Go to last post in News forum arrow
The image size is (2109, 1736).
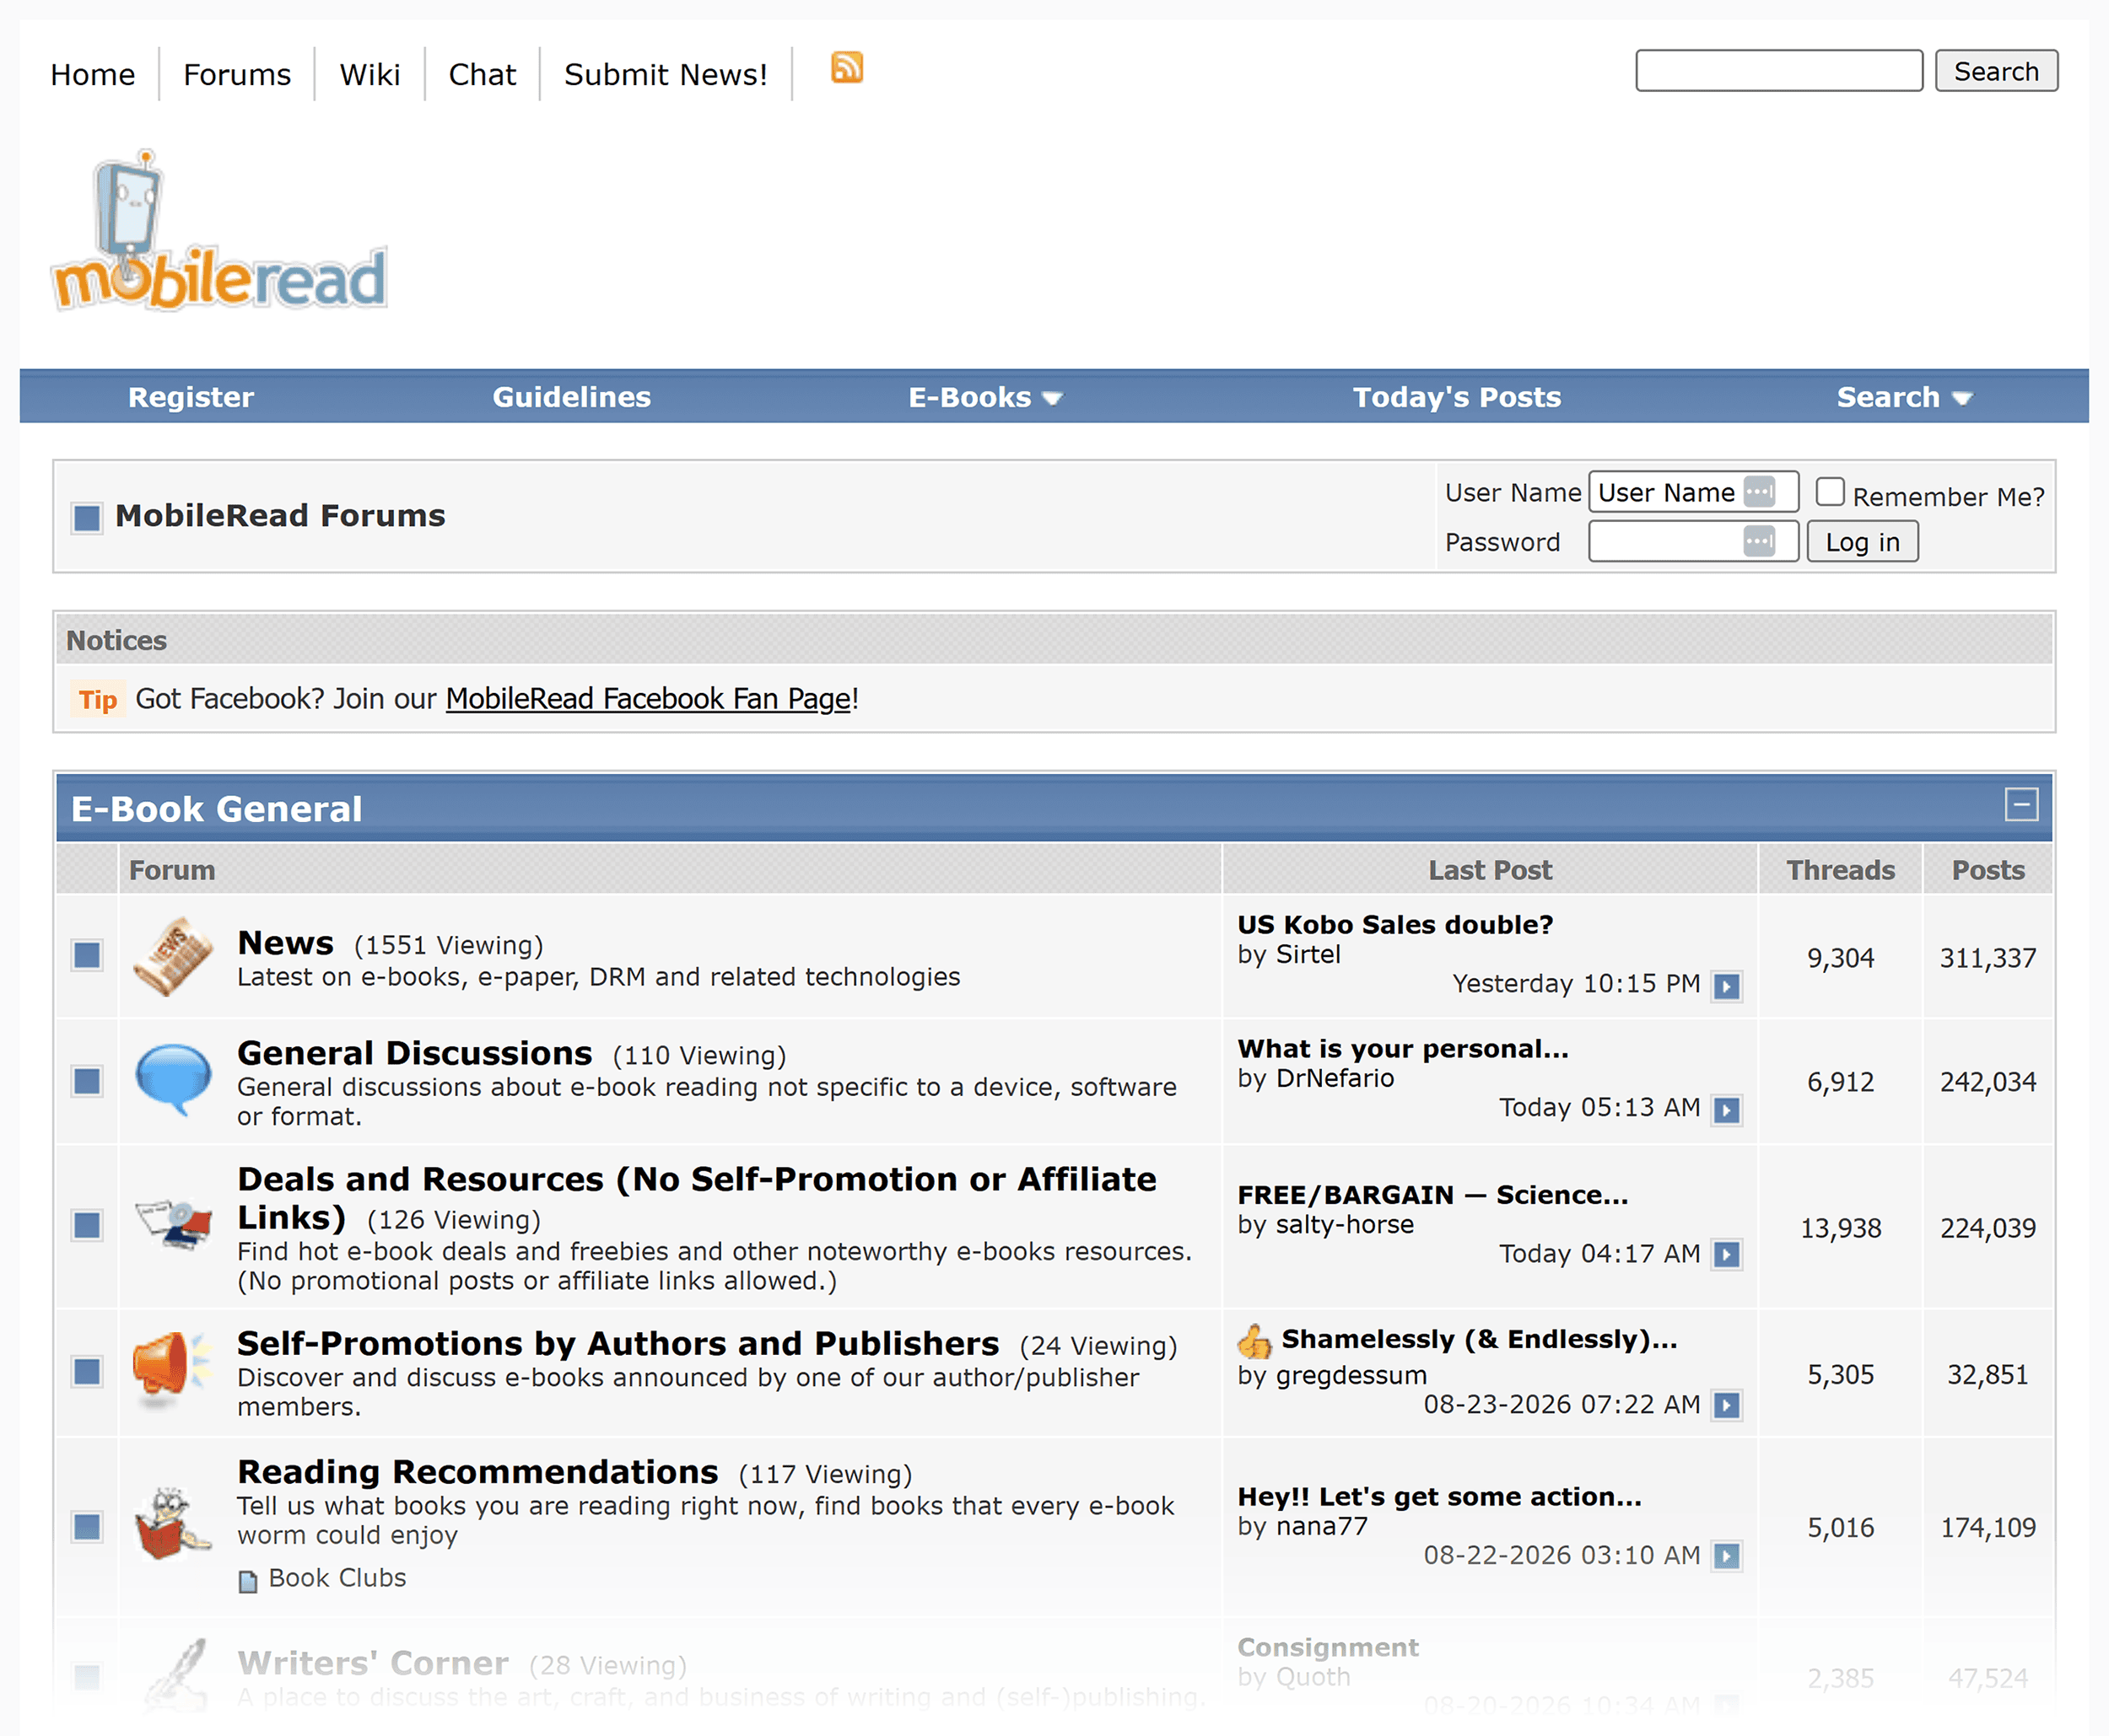1726,986
